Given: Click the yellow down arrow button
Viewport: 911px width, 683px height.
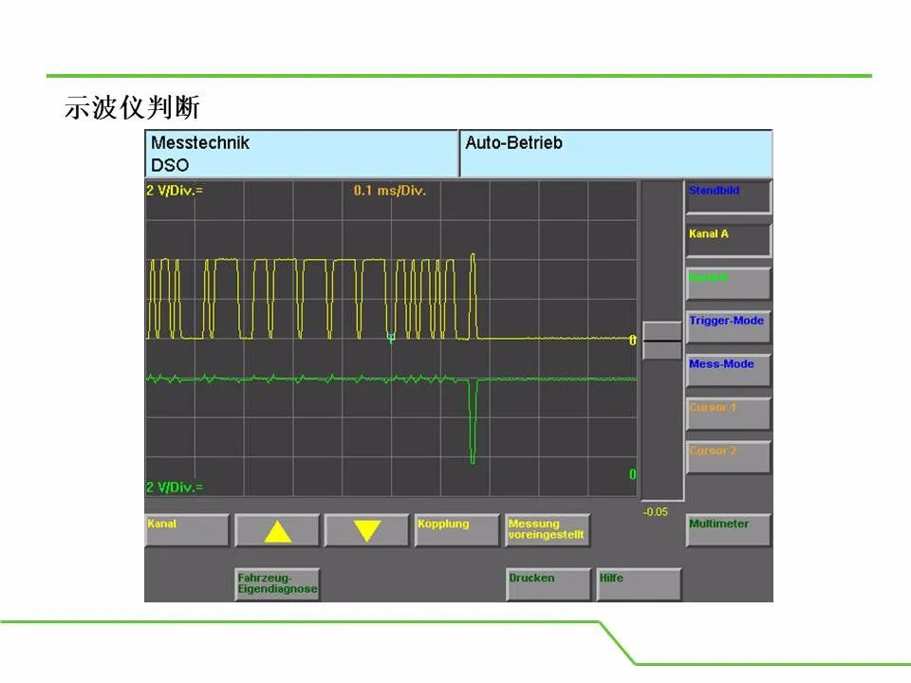Looking at the screenshot, I should [x=366, y=530].
